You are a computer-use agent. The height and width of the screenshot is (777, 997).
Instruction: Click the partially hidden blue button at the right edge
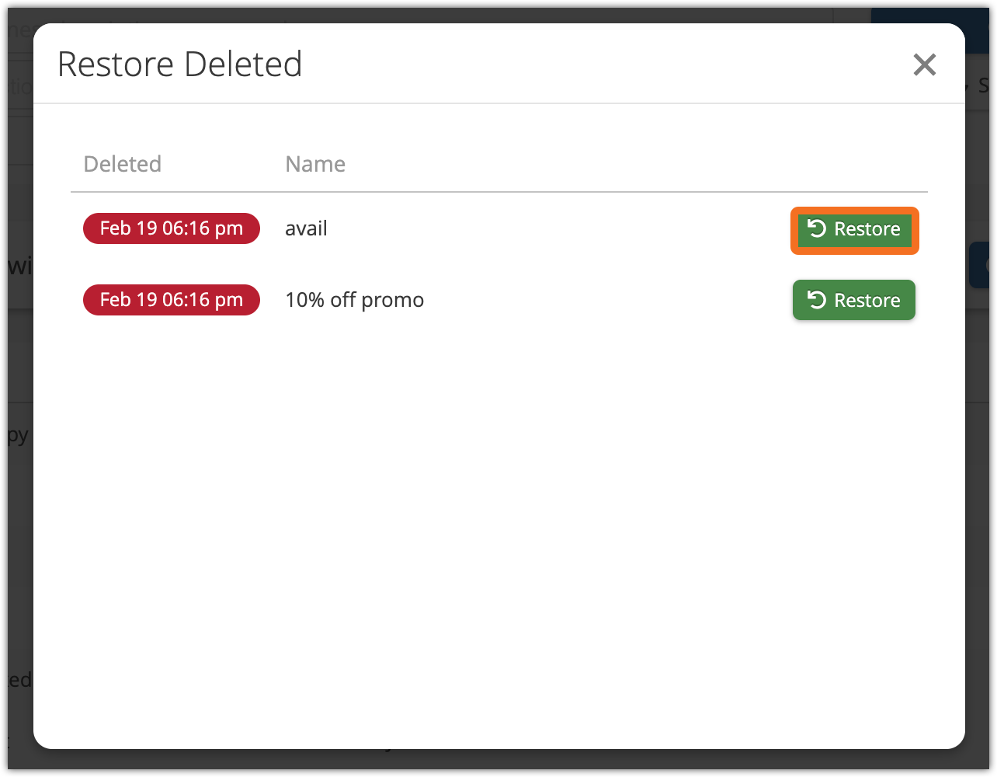tap(981, 264)
